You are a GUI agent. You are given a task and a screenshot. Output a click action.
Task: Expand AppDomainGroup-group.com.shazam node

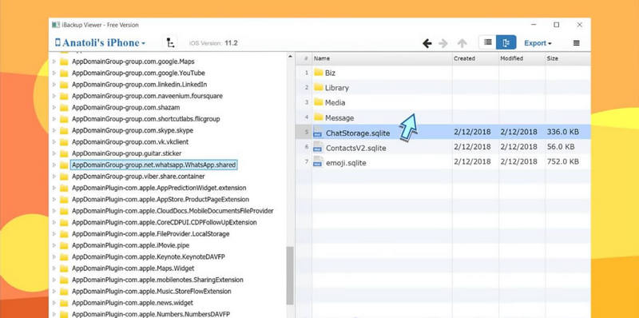(x=54, y=108)
